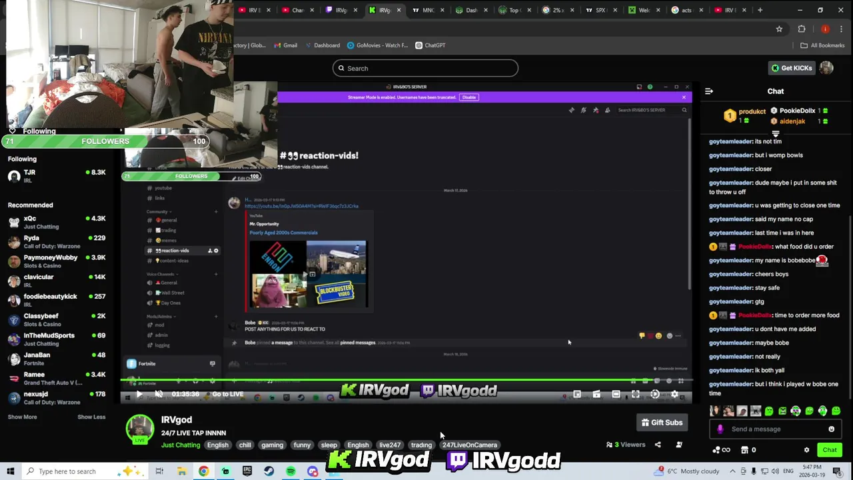853x480 pixels.
Task: Collapse sidebar with Show Less
Action: click(91, 417)
